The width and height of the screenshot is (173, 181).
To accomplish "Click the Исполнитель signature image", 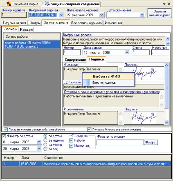I will click(144, 118).
